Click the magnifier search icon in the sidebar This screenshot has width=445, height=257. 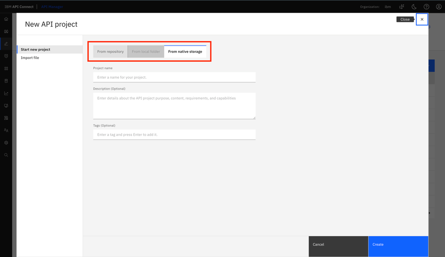[x=6, y=155]
